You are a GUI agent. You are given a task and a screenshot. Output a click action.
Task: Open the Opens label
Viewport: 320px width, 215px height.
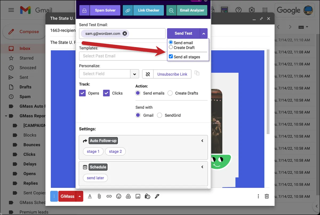click(29, 174)
